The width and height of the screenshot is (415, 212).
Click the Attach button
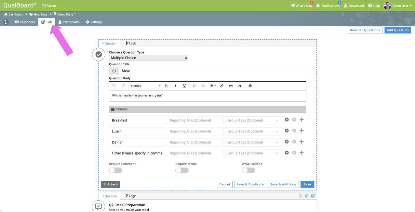[x=111, y=184]
